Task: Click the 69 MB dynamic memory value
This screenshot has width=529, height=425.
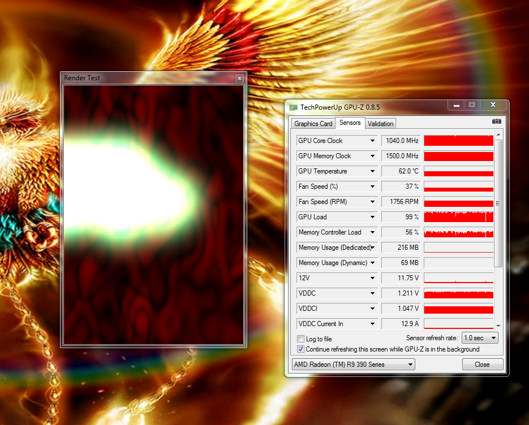Action: click(x=401, y=263)
